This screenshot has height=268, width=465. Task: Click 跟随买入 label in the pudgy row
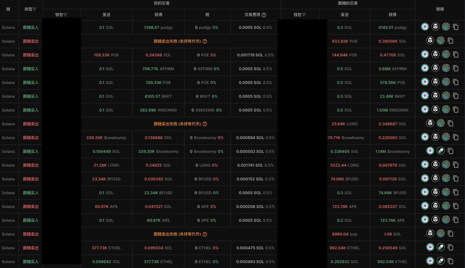click(31, 28)
